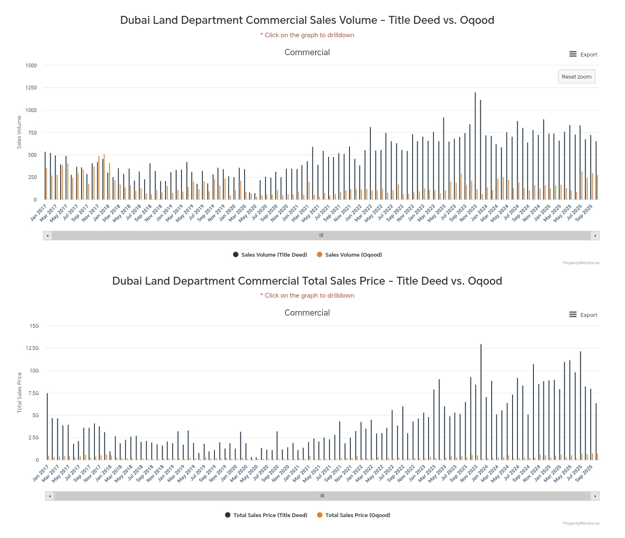Toggle the Sales Volume (Oqood) series visibility
This screenshot has width=625, height=538.
[349, 255]
